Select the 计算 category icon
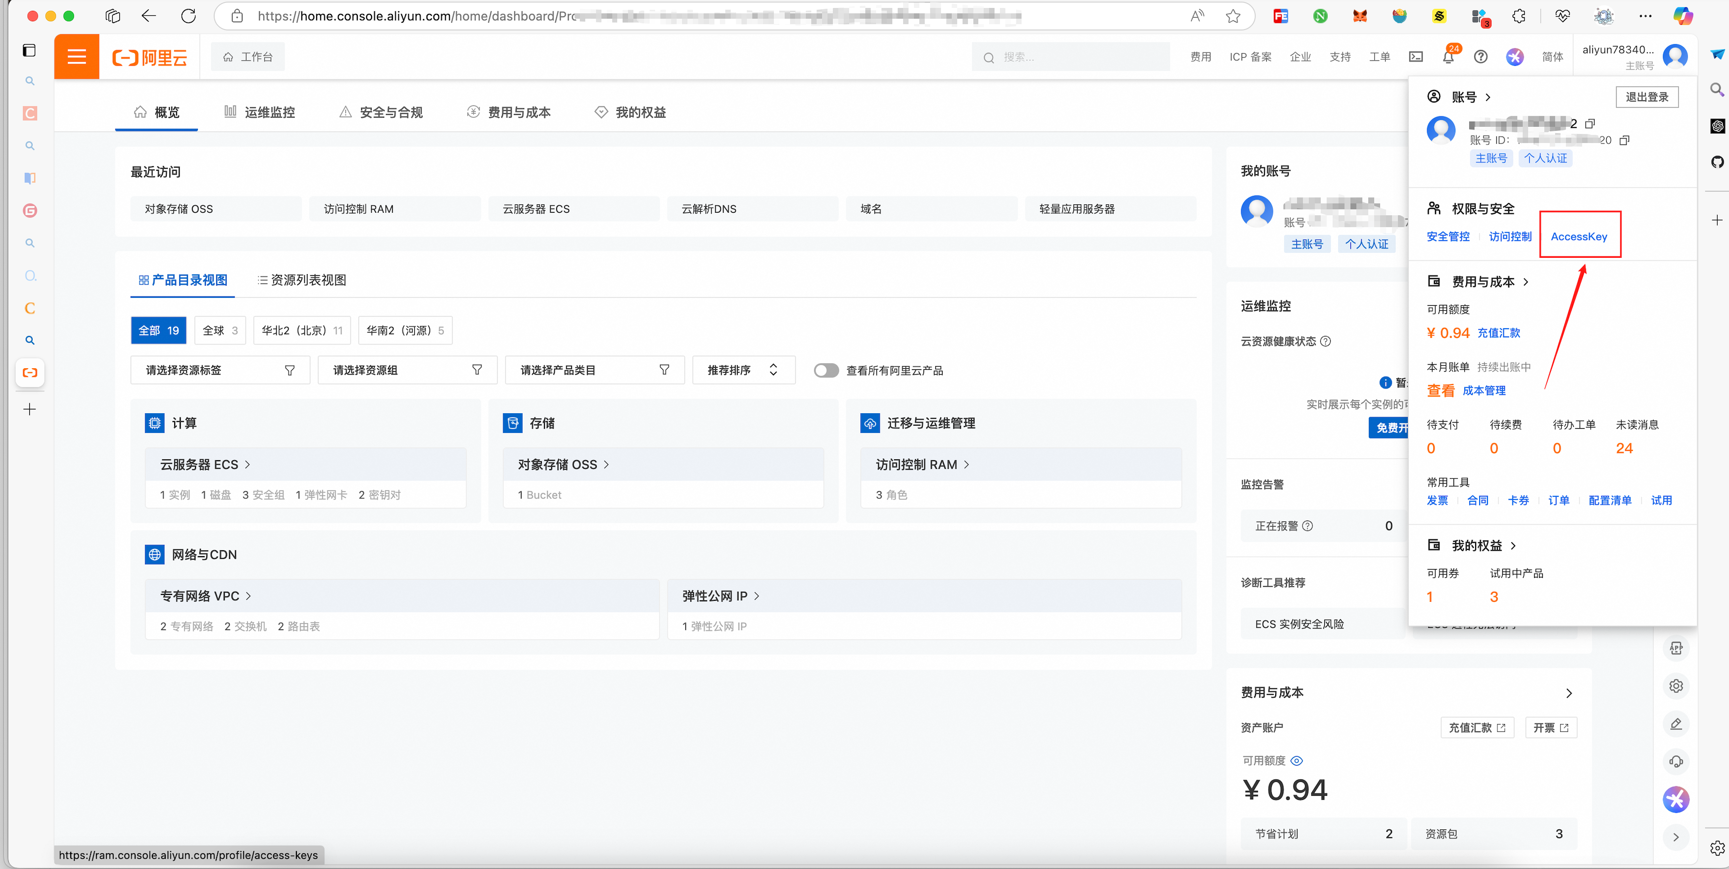The width and height of the screenshot is (1729, 869). pos(155,423)
